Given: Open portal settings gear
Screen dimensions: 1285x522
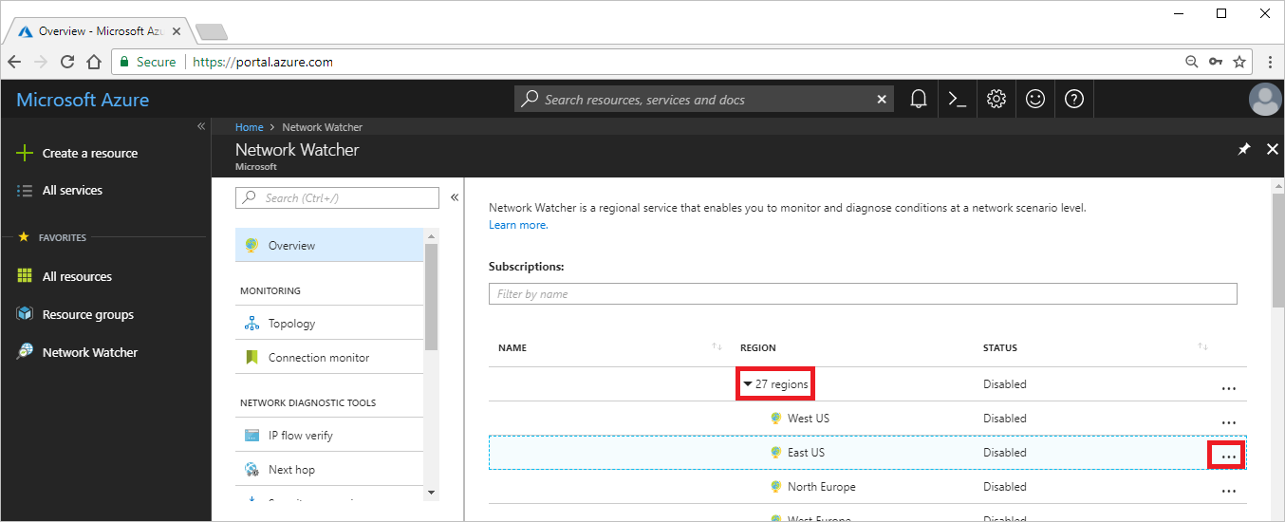Looking at the screenshot, I should pyautogui.click(x=996, y=99).
